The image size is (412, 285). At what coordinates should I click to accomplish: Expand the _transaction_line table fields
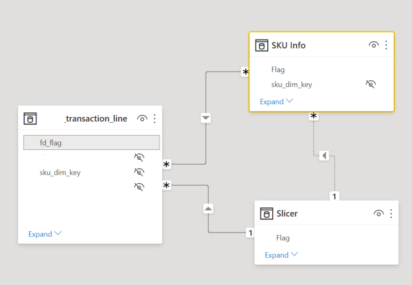tap(45, 234)
